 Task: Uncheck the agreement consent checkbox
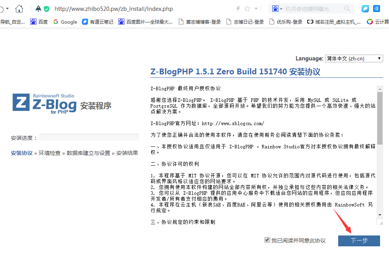(x=267, y=240)
